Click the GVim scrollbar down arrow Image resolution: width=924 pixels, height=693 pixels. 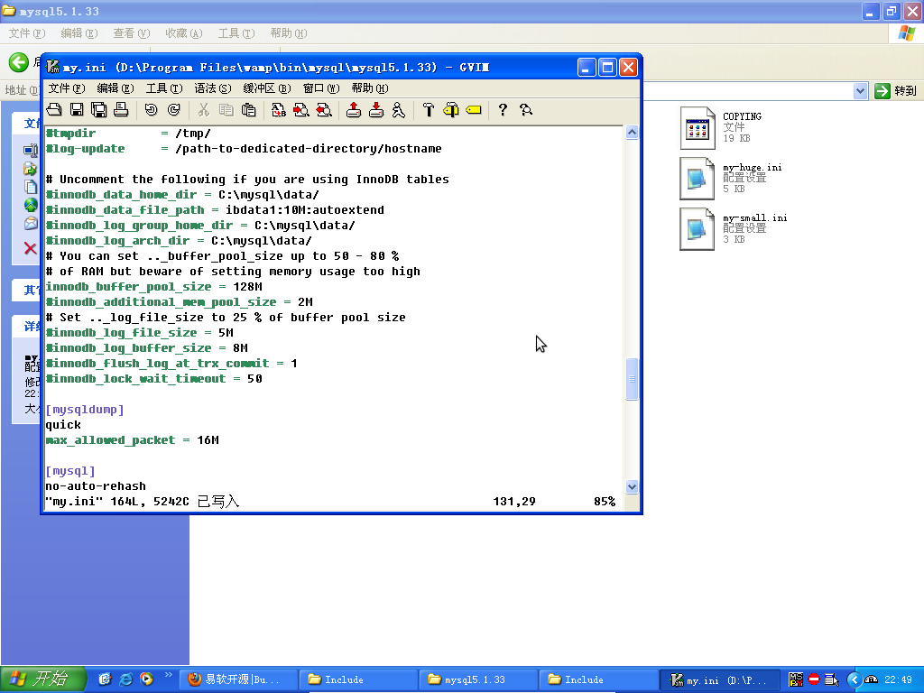[632, 486]
